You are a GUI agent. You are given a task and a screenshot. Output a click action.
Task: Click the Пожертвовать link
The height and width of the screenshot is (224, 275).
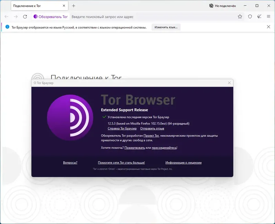click(x=135, y=148)
